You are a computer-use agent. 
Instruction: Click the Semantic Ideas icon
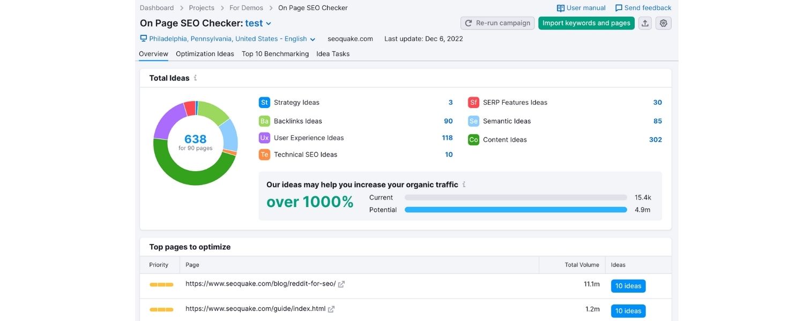point(473,121)
